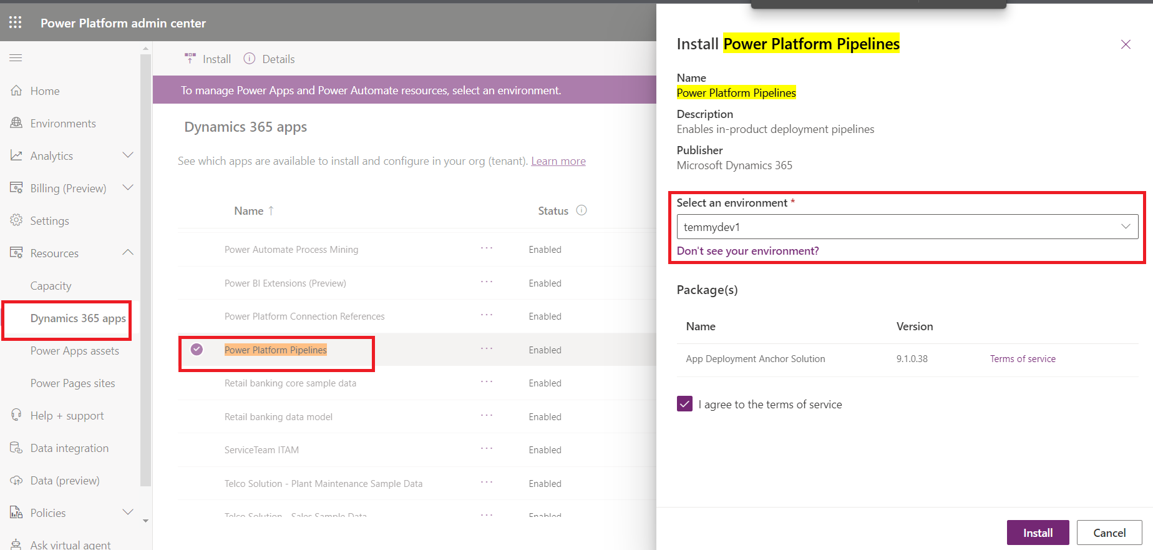Open the Learn more link

(558, 161)
